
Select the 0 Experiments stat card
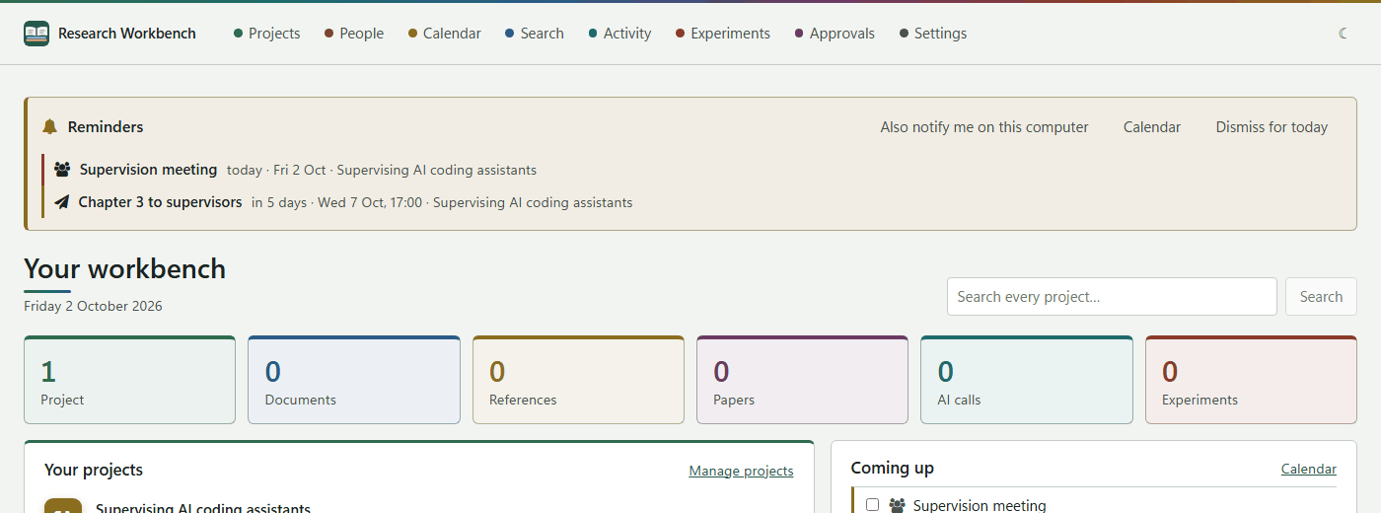tap(1251, 380)
